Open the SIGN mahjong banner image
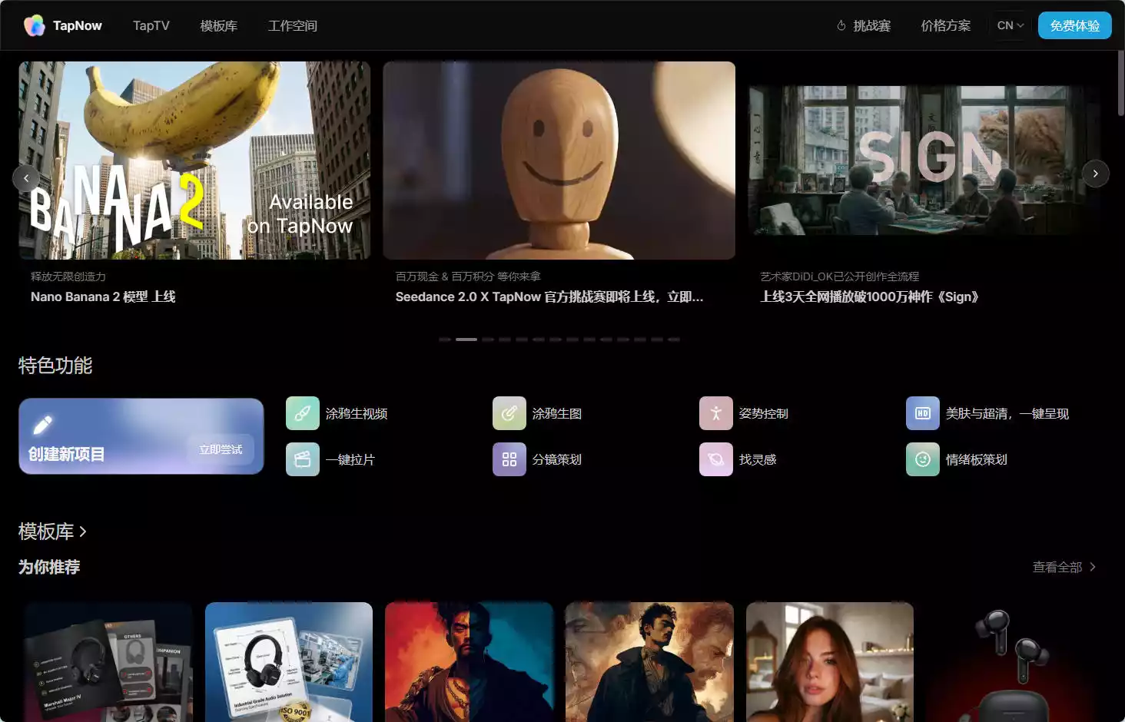This screenshot has height=722, width=1125. pyautogui.click(x=924, y=161)
